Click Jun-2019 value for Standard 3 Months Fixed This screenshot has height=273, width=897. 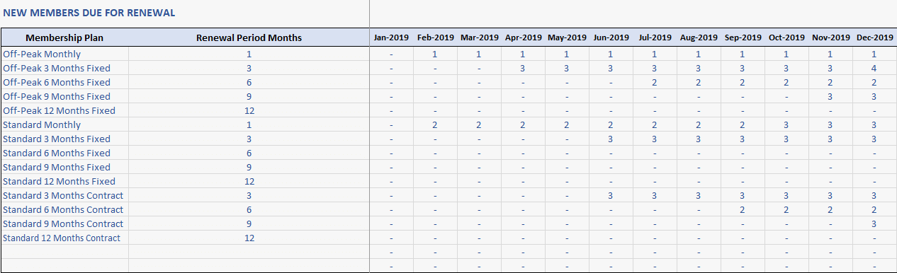pyautogui.click(x=611, y=139)
